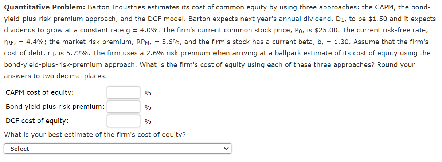Screen dimensions: 442x162
Task: Click the 'CAPM cost of equity:' label
Action: 40,92
